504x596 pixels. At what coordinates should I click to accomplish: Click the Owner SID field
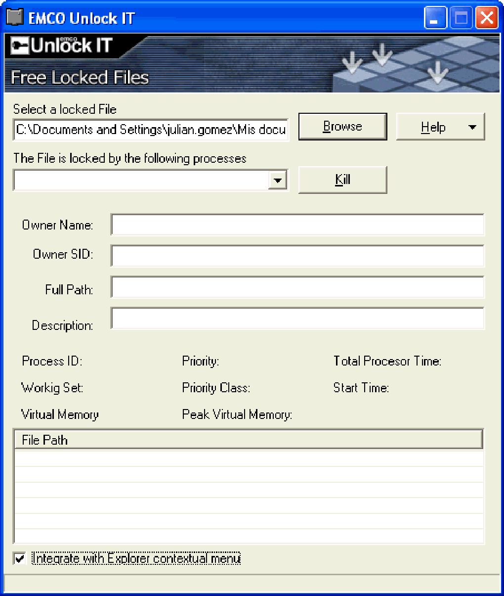pos(297,256)
